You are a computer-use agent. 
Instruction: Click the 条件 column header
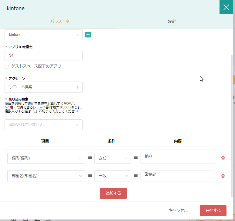[x=111, y=141]
